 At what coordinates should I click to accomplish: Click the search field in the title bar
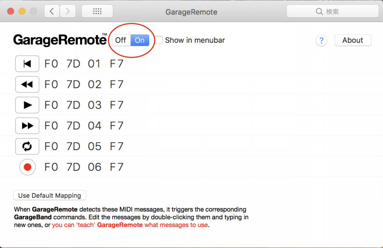(329, 12)
